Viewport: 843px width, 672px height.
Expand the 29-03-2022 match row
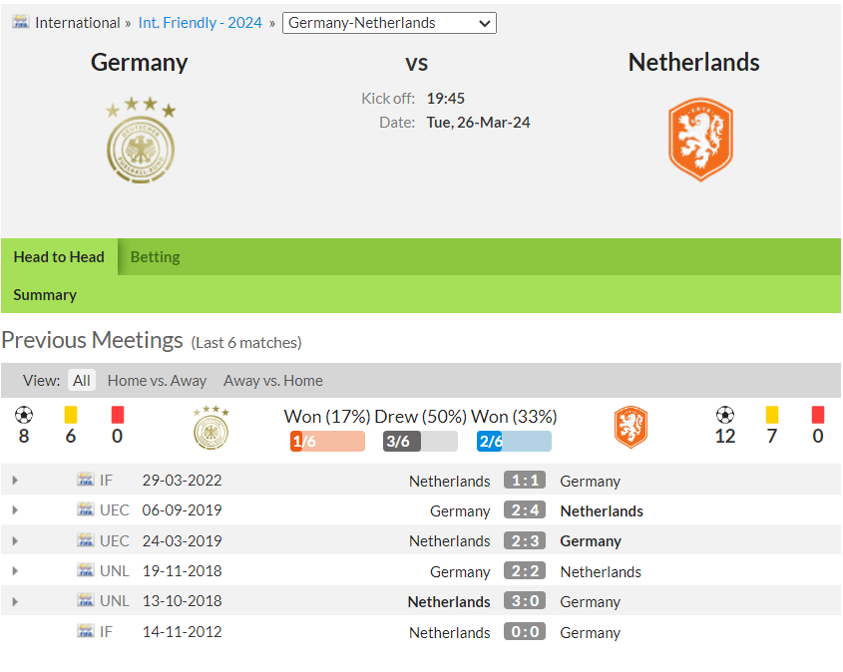(x=15, y=480)
